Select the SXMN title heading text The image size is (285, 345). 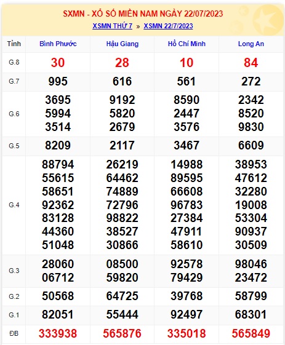(143, 14)
